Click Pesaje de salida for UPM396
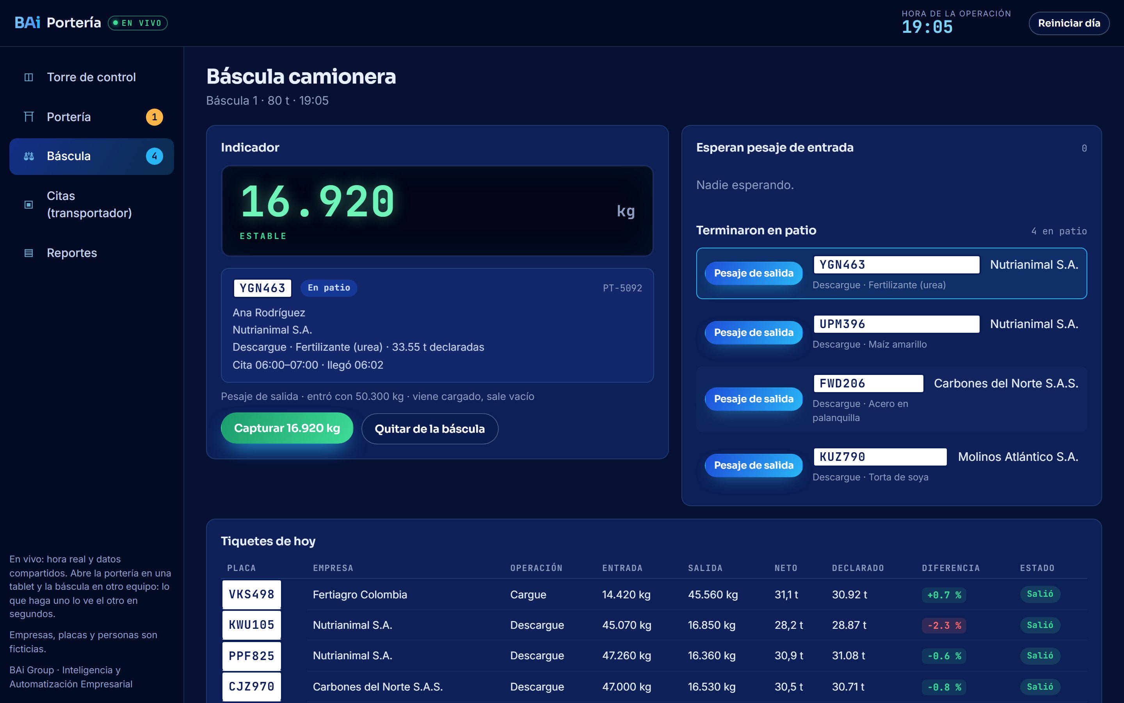 (x=753, y=332)
